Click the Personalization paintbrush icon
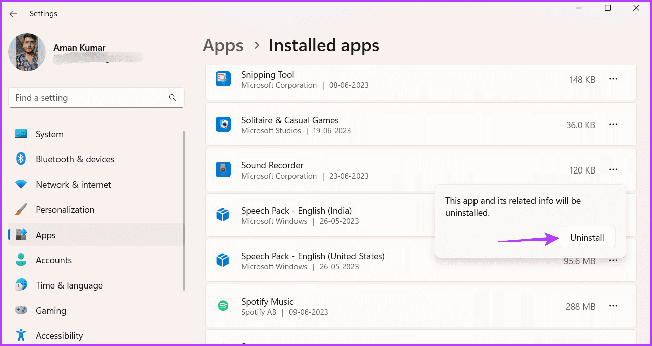Screen dimensions: 652x346 [21, 209]
